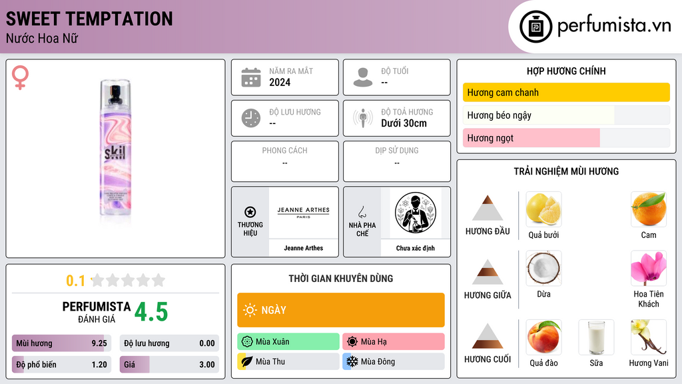Click the Dịp Sử Dụng occasion card
Image resolution: width=682 pixels, height=384 pixels.
(397, 161)
